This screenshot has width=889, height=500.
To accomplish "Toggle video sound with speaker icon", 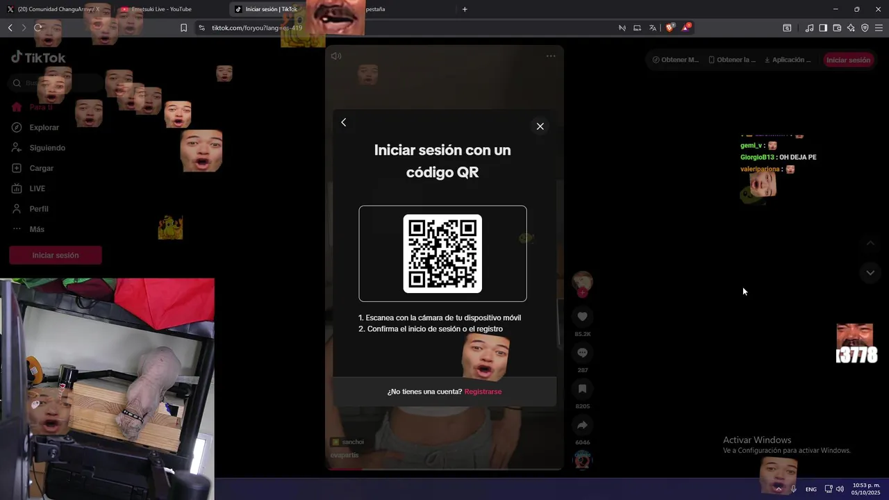I will point(336,56).
